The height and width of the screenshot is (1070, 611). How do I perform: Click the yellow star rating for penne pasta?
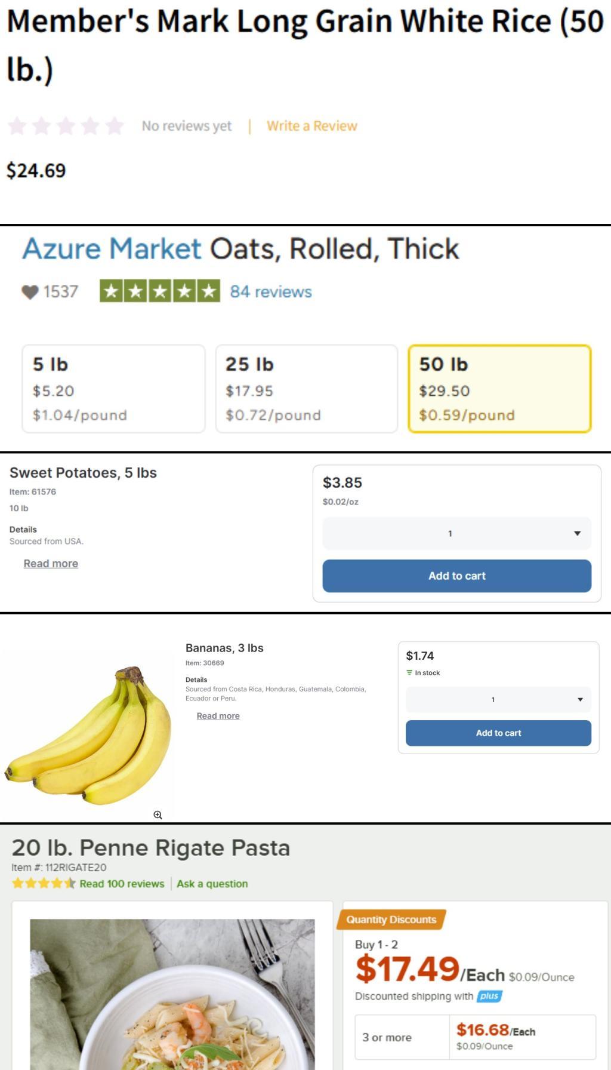[44, 883]
